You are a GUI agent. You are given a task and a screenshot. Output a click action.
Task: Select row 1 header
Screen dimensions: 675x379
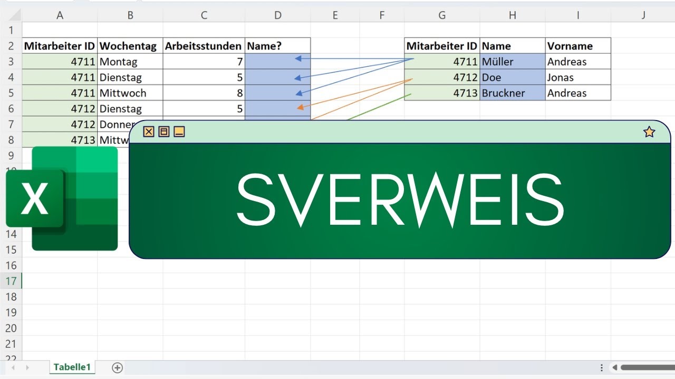coord(11,30)
